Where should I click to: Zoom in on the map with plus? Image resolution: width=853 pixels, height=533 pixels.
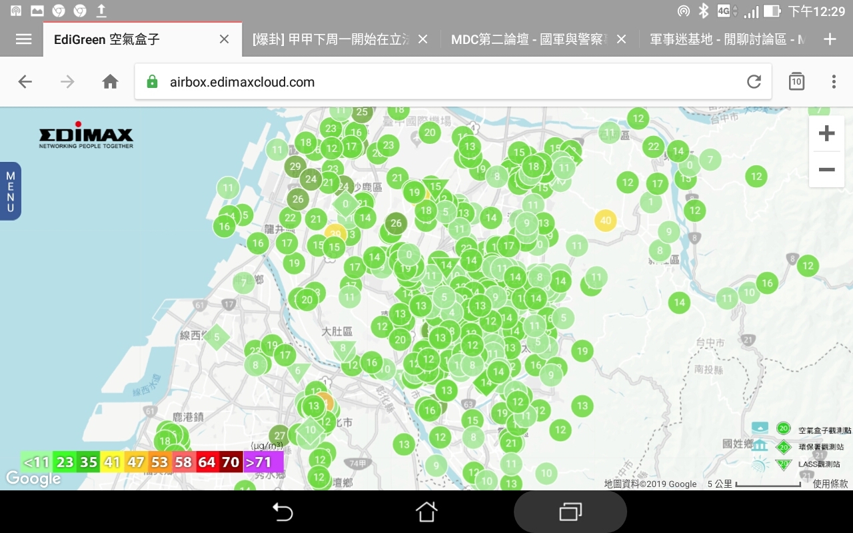(x=827, y=133)
